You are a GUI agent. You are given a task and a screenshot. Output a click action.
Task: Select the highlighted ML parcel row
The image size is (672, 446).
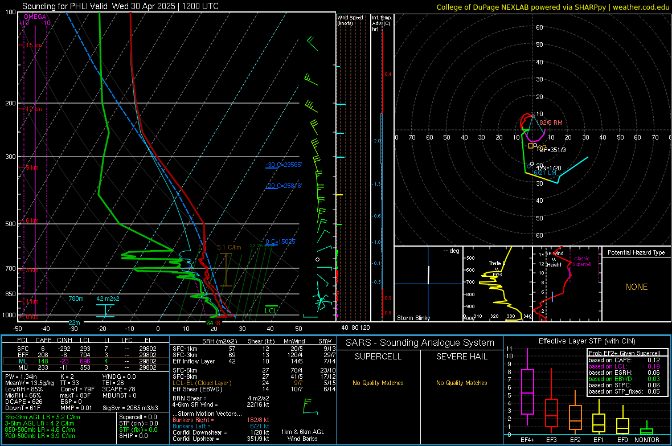tap(86, 361)
